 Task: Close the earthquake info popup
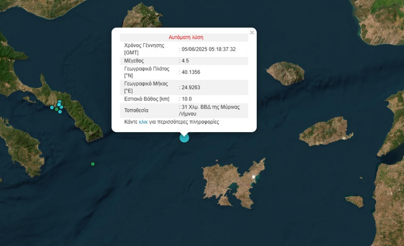pos(252,33)
